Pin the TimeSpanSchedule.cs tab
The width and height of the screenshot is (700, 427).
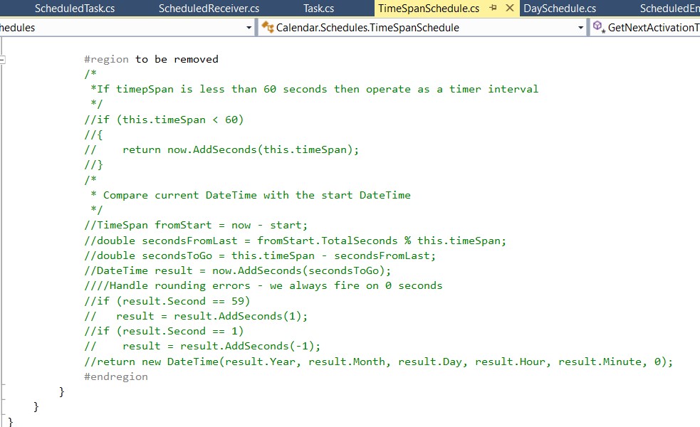[493, 8]
